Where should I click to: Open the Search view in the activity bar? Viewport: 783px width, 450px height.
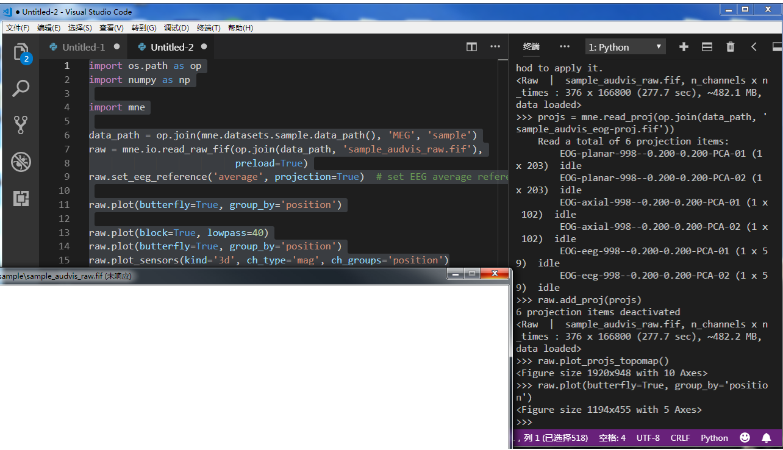coord(21,89)
